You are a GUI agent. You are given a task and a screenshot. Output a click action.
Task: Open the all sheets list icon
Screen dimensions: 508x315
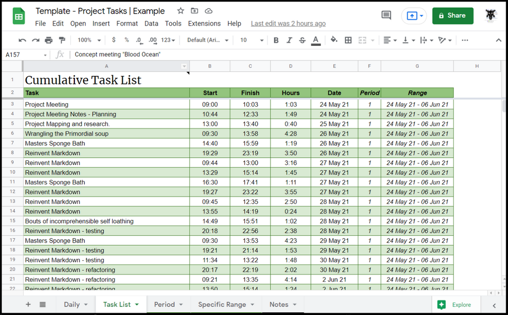click(x=42, y=304)
